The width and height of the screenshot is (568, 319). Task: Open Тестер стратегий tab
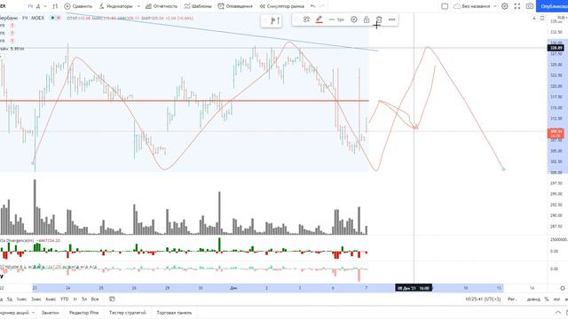click(128, 313)
